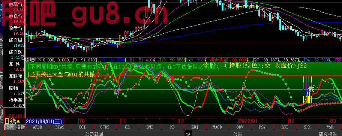The width and height of the screenshot is (342, 136).
Task: Click the yellow triangle beside 日线
Action: point(18,121)
